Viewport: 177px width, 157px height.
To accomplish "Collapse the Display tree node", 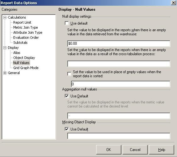I will coord(5,48).
